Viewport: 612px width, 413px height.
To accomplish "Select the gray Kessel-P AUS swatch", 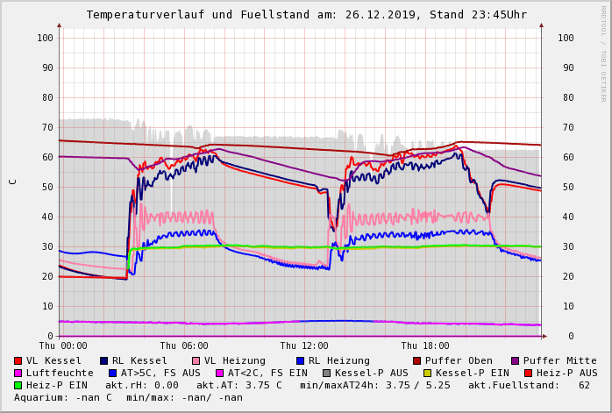I will click(327, 373).
